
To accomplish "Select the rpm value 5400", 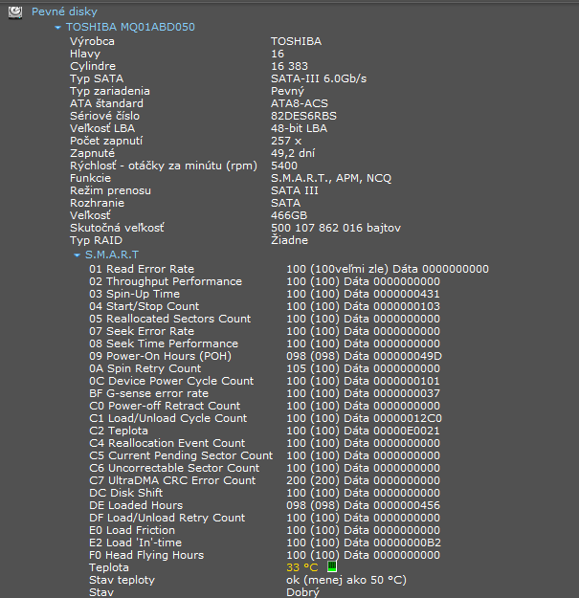I will [x=284, y=166].
